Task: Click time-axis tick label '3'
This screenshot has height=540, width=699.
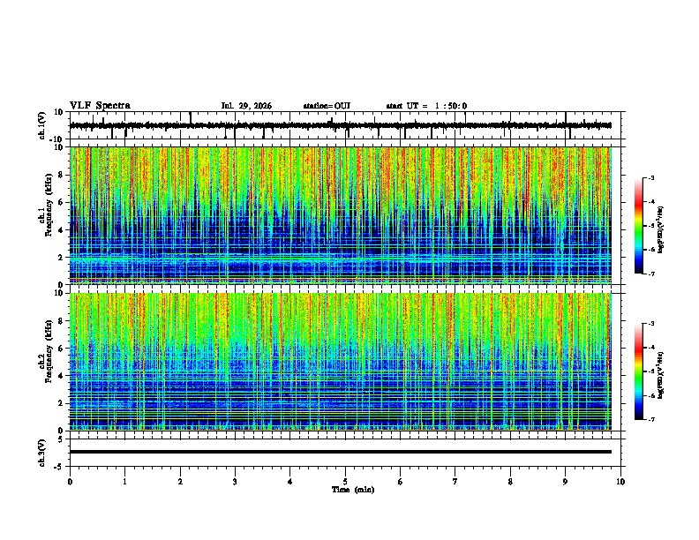Action: coord(235,482)
